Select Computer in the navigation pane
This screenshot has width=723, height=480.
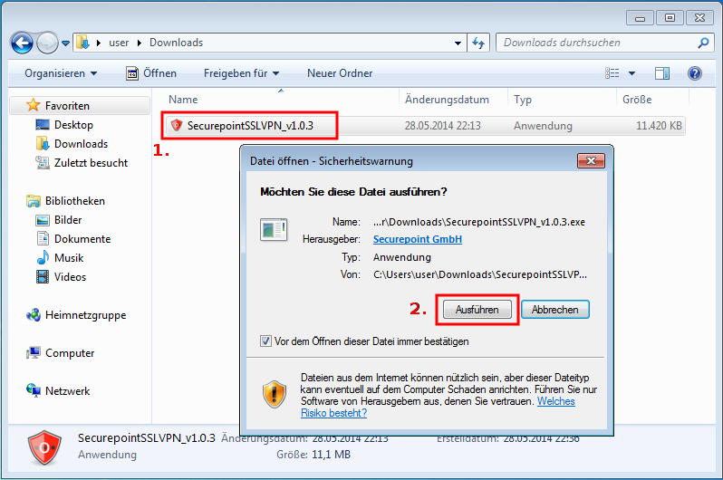(70, 353)
